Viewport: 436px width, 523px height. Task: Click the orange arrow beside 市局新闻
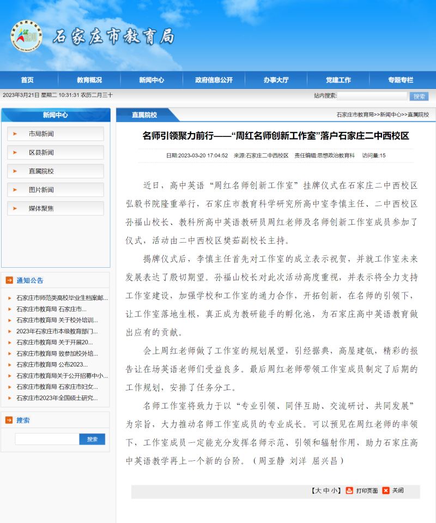click(15, 134)
